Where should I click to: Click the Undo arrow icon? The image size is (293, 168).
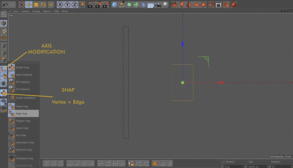coord(5,5)
